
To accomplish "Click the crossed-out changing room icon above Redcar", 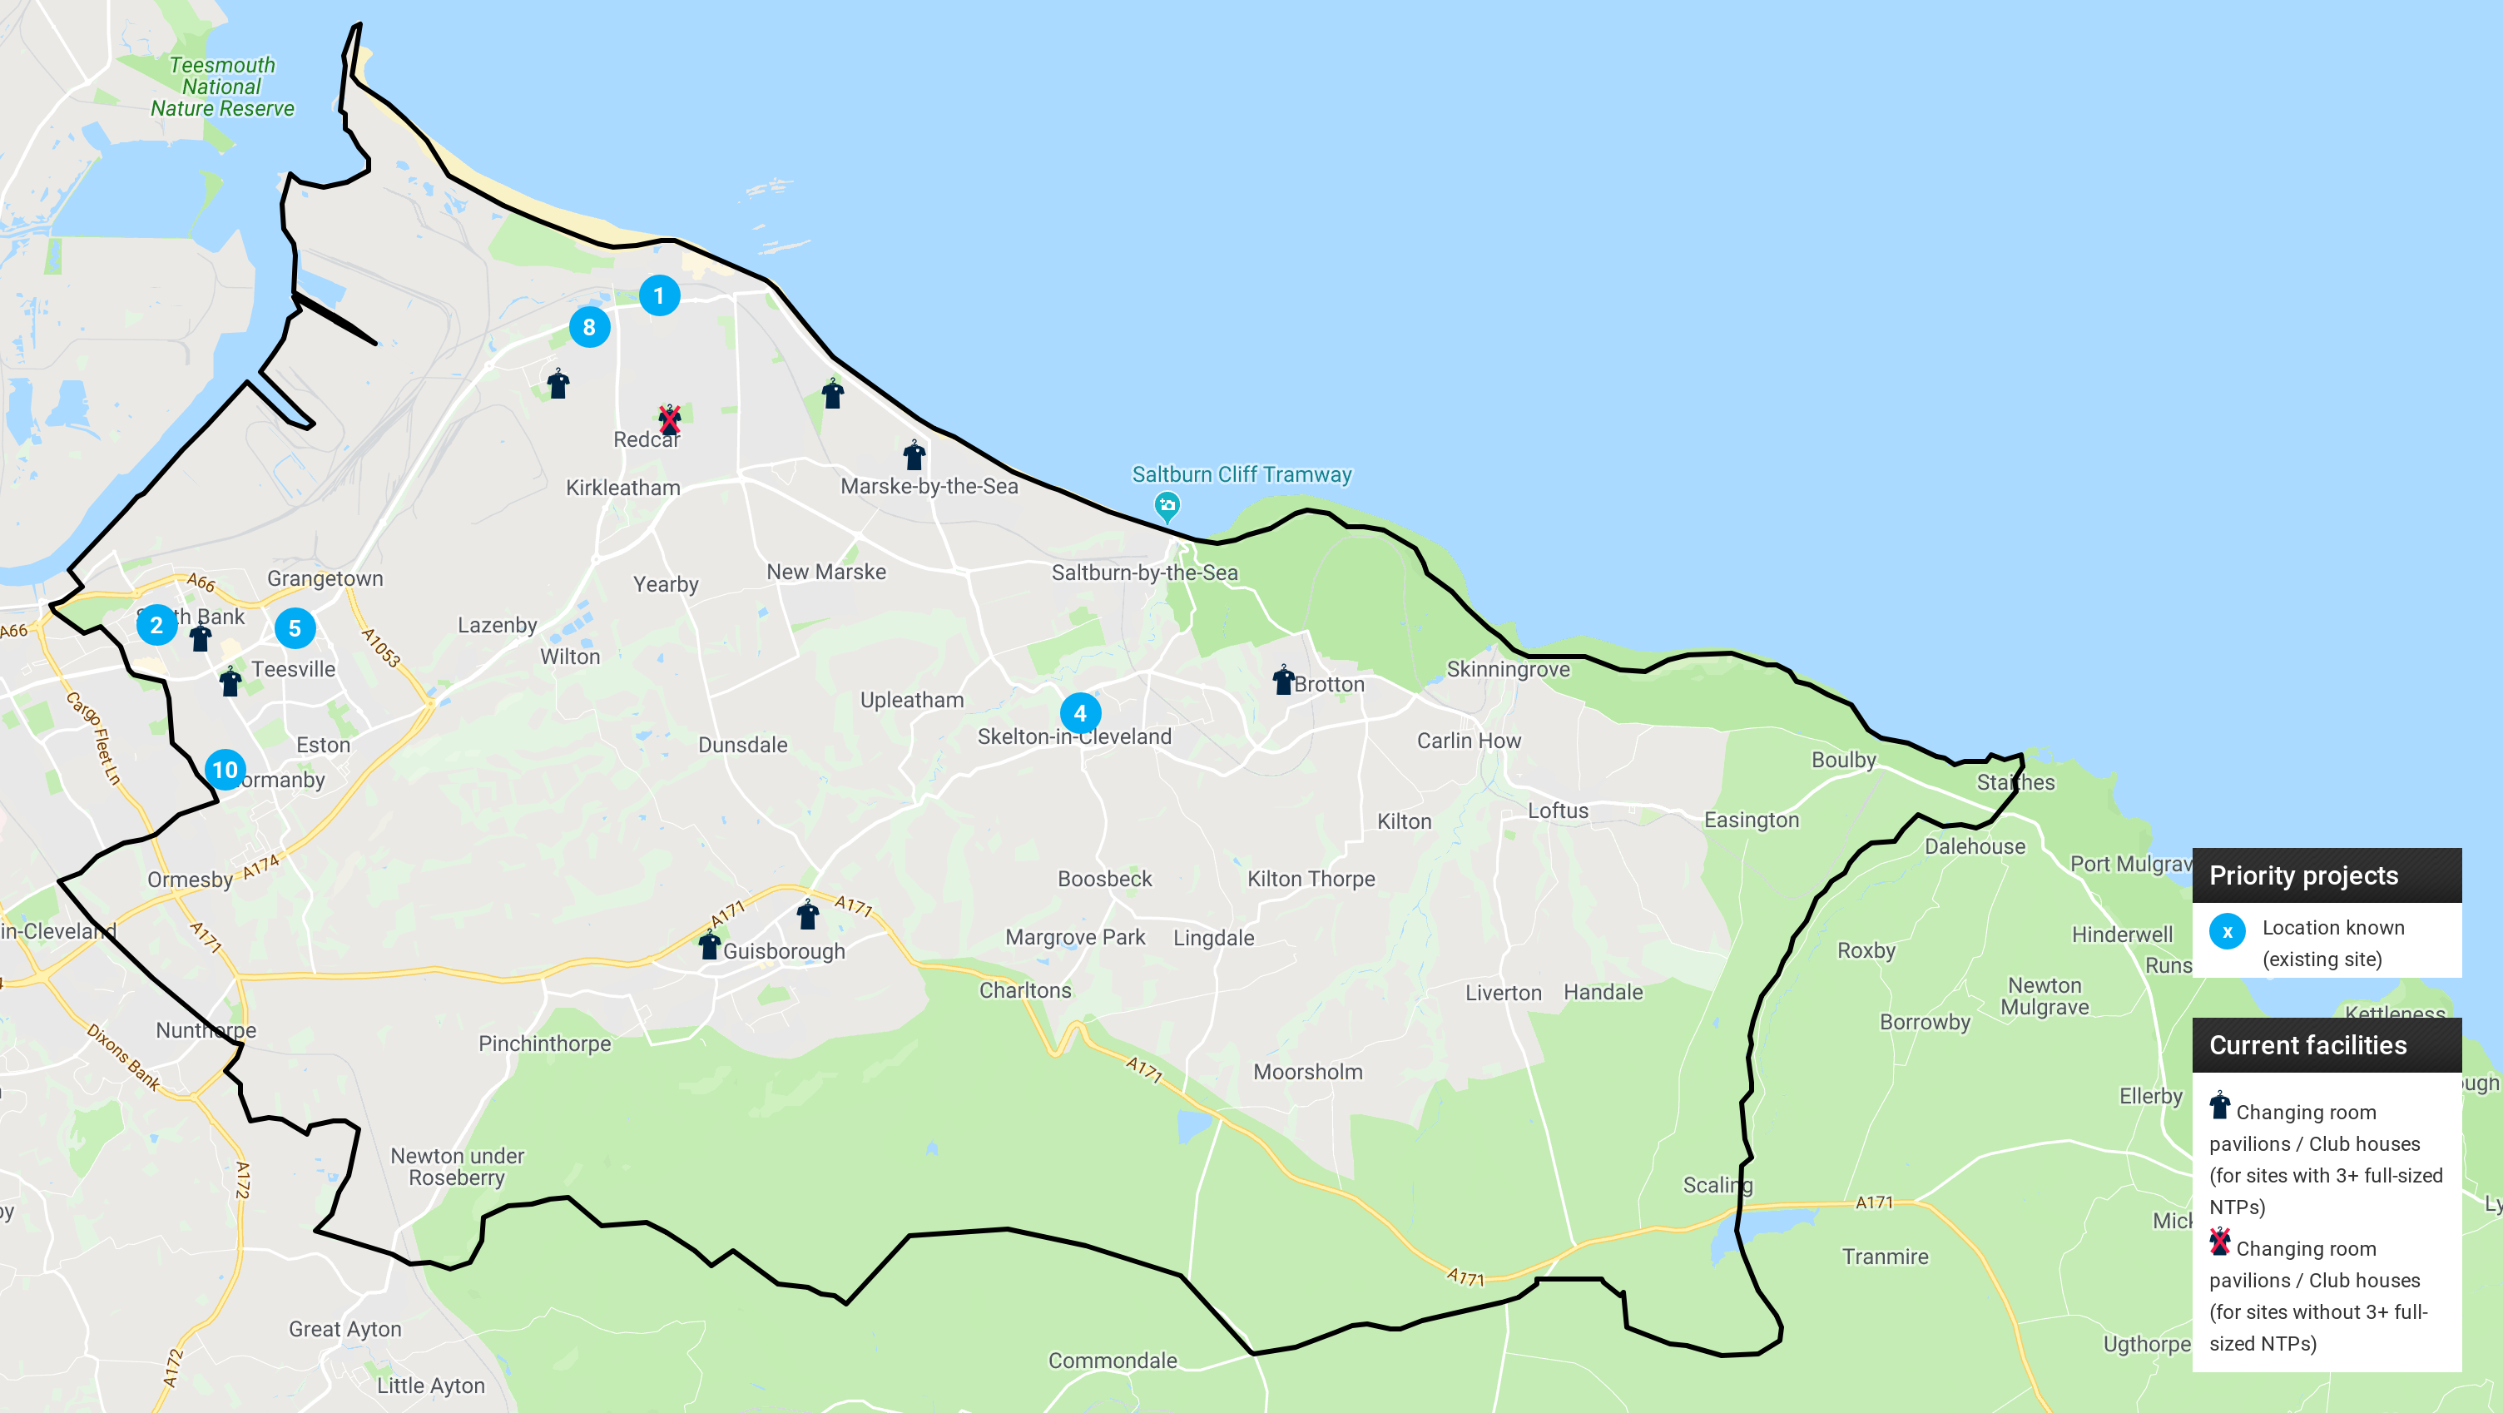I will pyautogui.click(x=670, y=419).
